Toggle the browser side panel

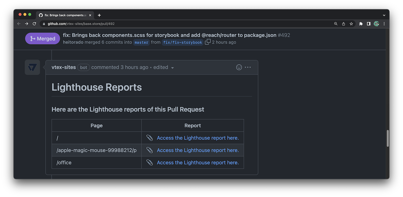pyautogui.click(x=368, y=24)
